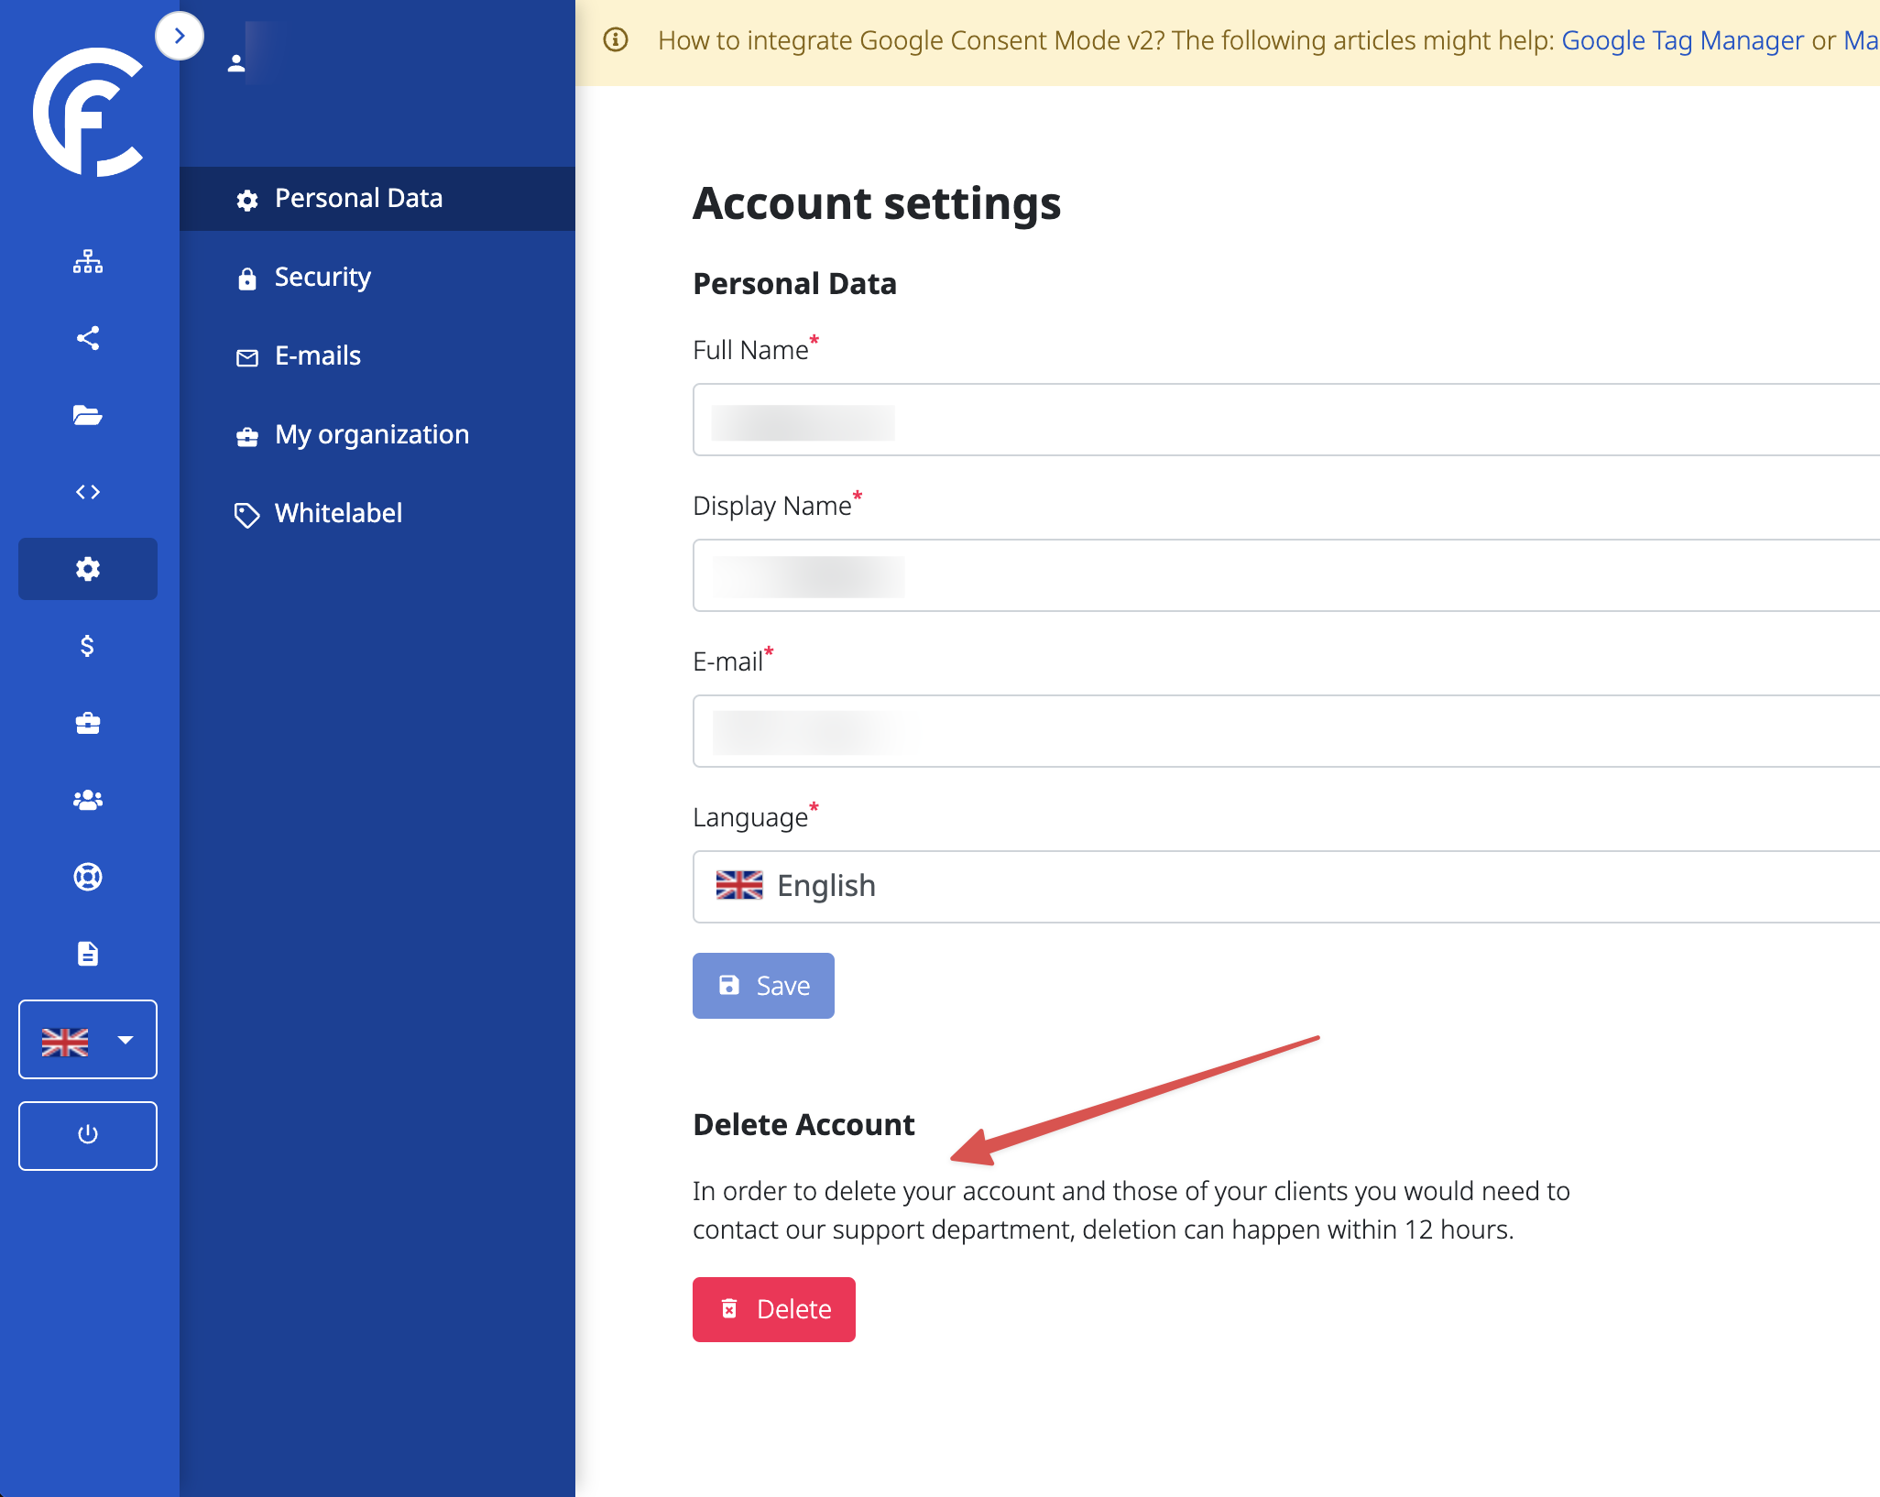Open the lifebuoy support icon

pos(88,877)
